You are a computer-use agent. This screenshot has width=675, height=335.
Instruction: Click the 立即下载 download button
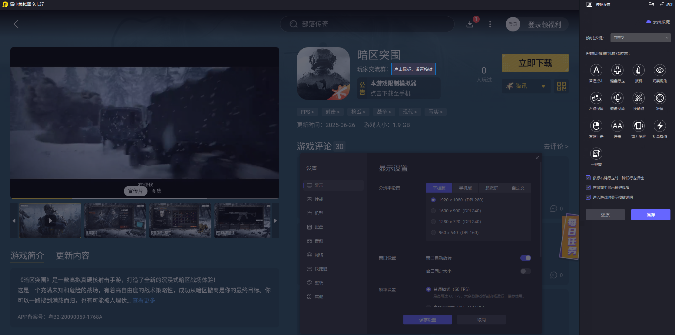(535, 63)
